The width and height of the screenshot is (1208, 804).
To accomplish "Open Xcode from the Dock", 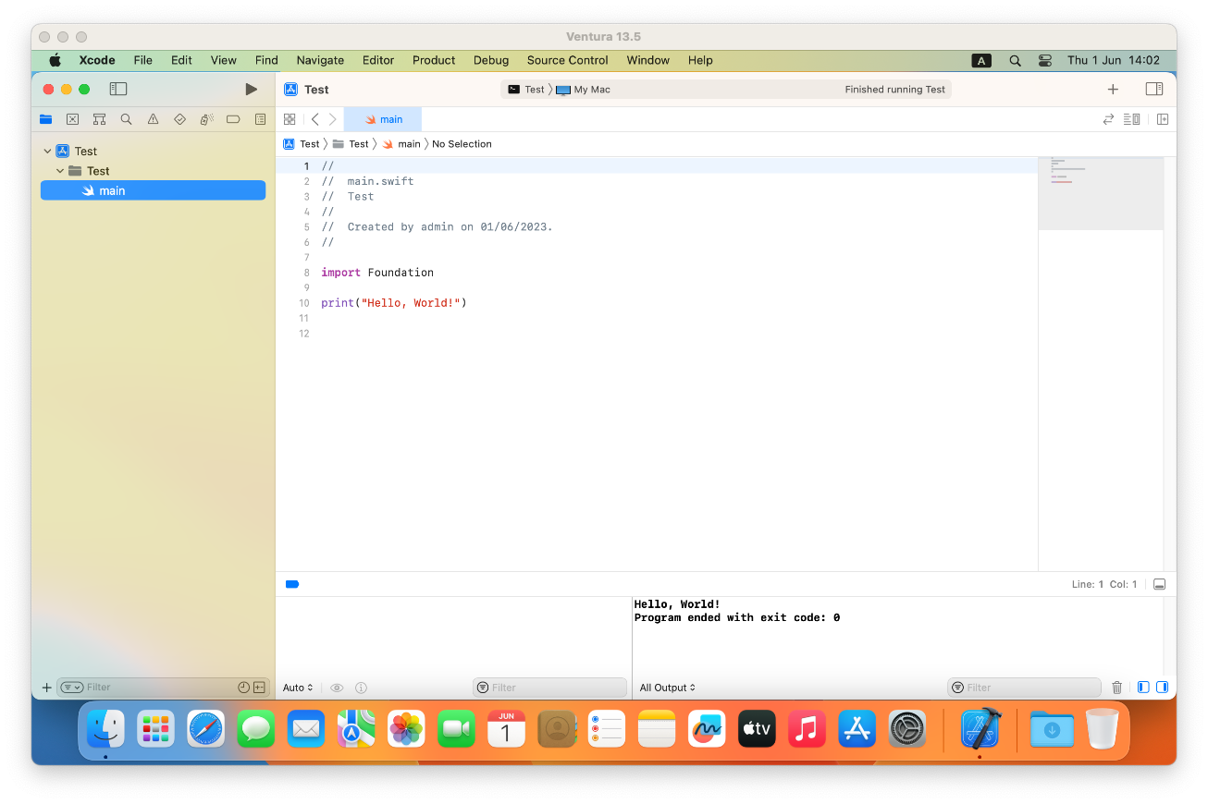I will (980, 729).
